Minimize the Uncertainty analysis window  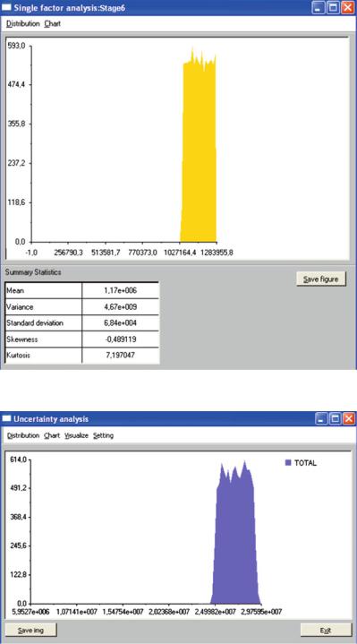(321, 418)
